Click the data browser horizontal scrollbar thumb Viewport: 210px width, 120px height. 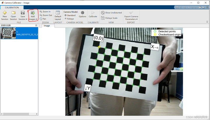(16, 114)
